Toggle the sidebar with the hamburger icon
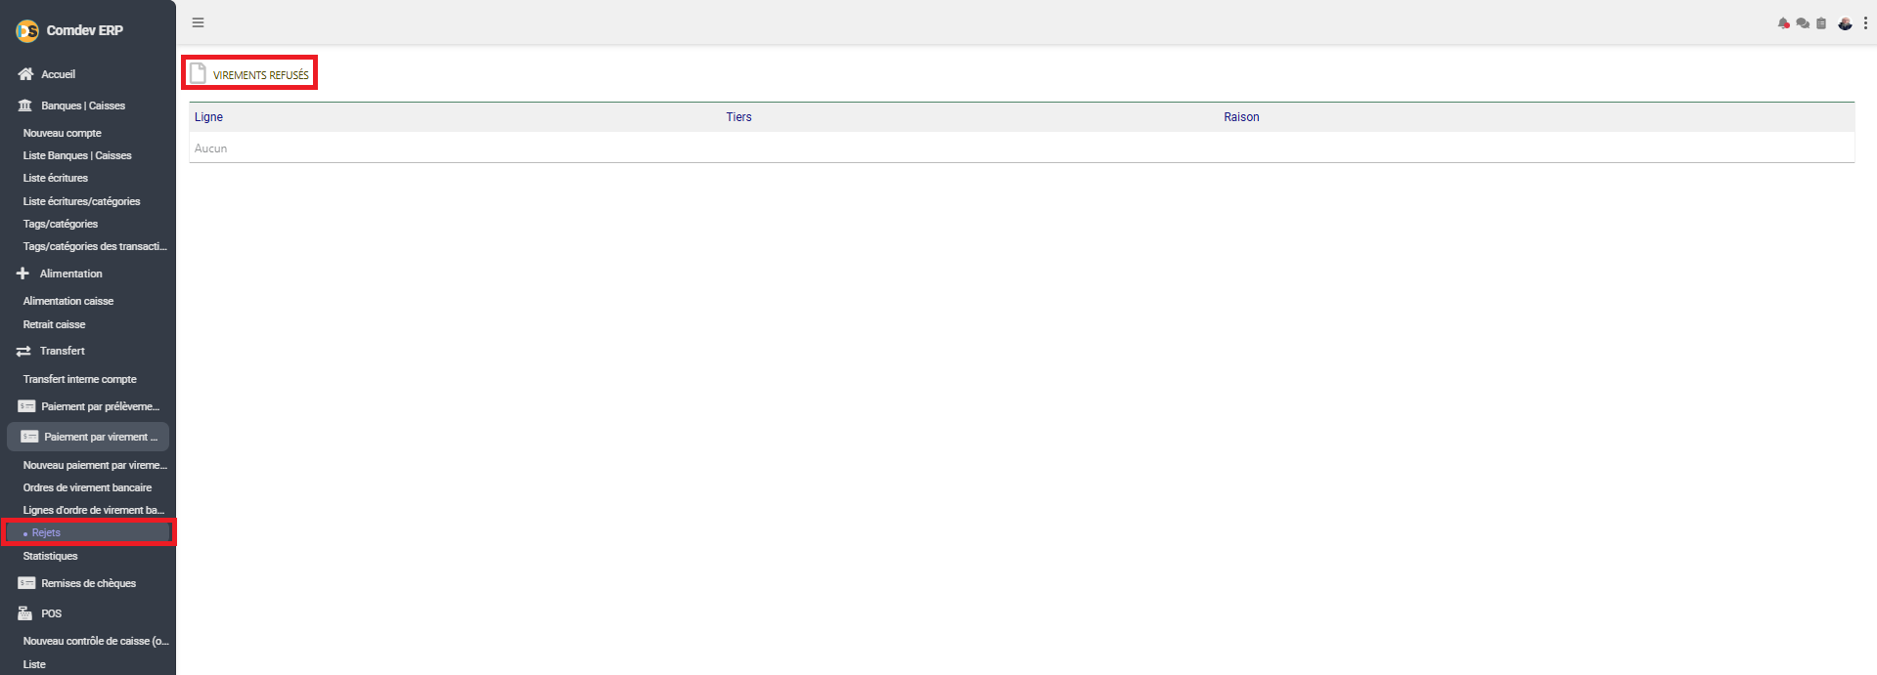 (198, 22)
